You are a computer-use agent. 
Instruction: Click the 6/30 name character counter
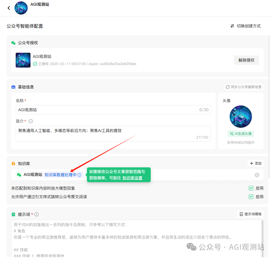click(204, 110)
